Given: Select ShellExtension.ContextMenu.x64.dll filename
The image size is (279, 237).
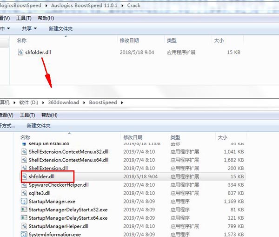Looking at the screenshot, I should point(68,160).
